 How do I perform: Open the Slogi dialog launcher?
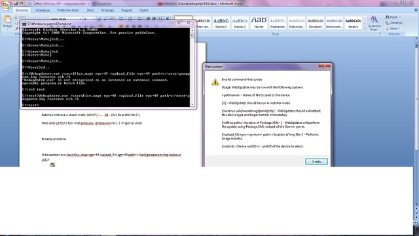click(x=380, y=34)
